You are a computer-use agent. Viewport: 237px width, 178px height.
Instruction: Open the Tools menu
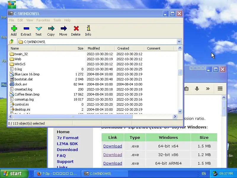point(57,20)
